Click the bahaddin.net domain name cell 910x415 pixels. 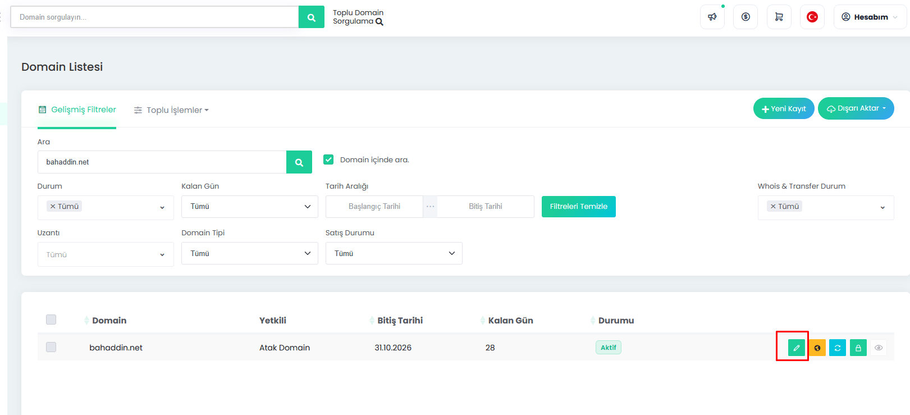pyautogui.click(x=116, y=348)
